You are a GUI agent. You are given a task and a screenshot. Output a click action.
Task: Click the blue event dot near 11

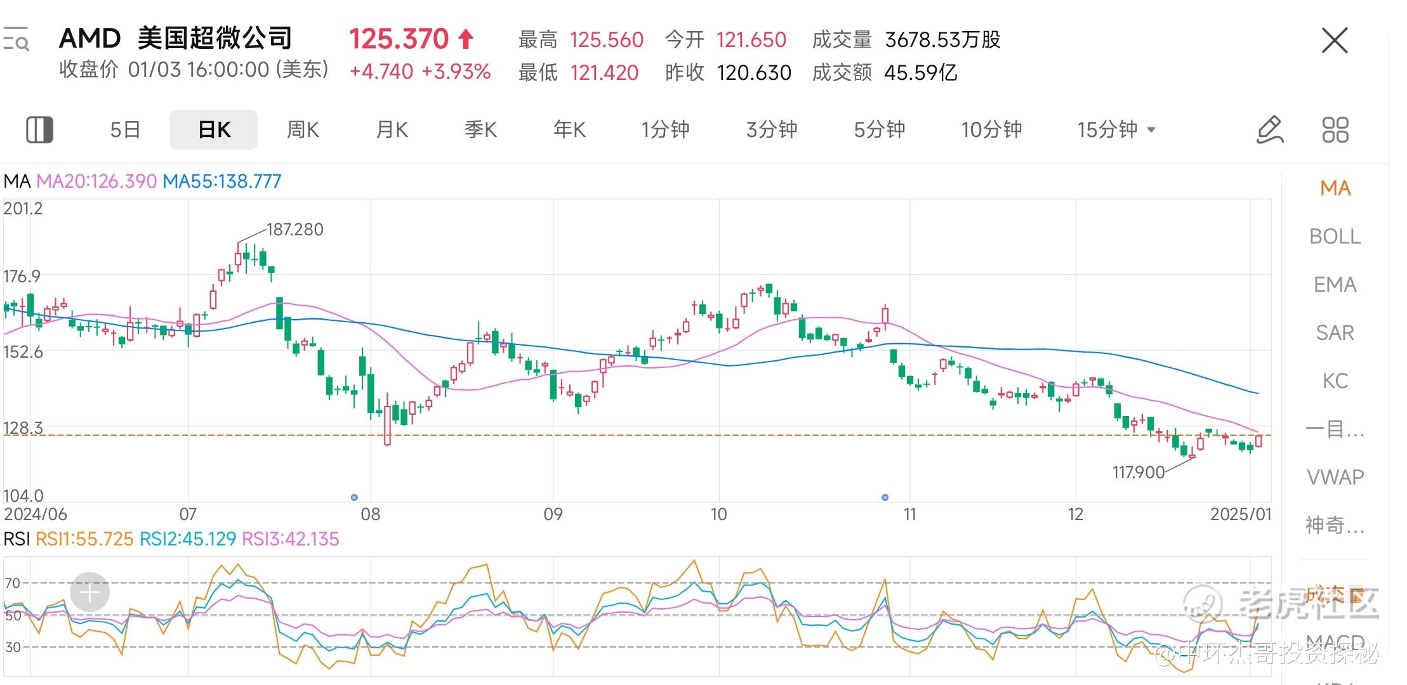[885, 497]
